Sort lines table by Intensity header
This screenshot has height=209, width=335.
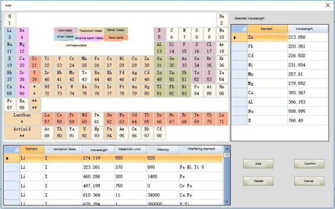point(163,149)
